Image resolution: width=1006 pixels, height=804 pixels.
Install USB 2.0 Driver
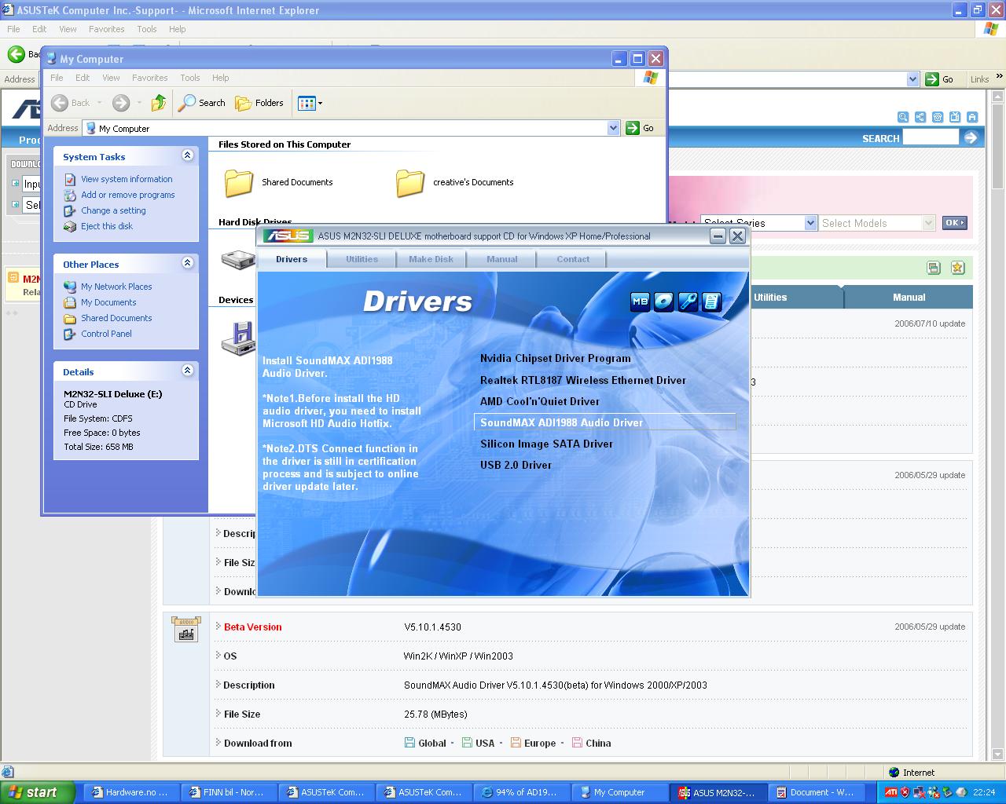click(x=516, y=465)
